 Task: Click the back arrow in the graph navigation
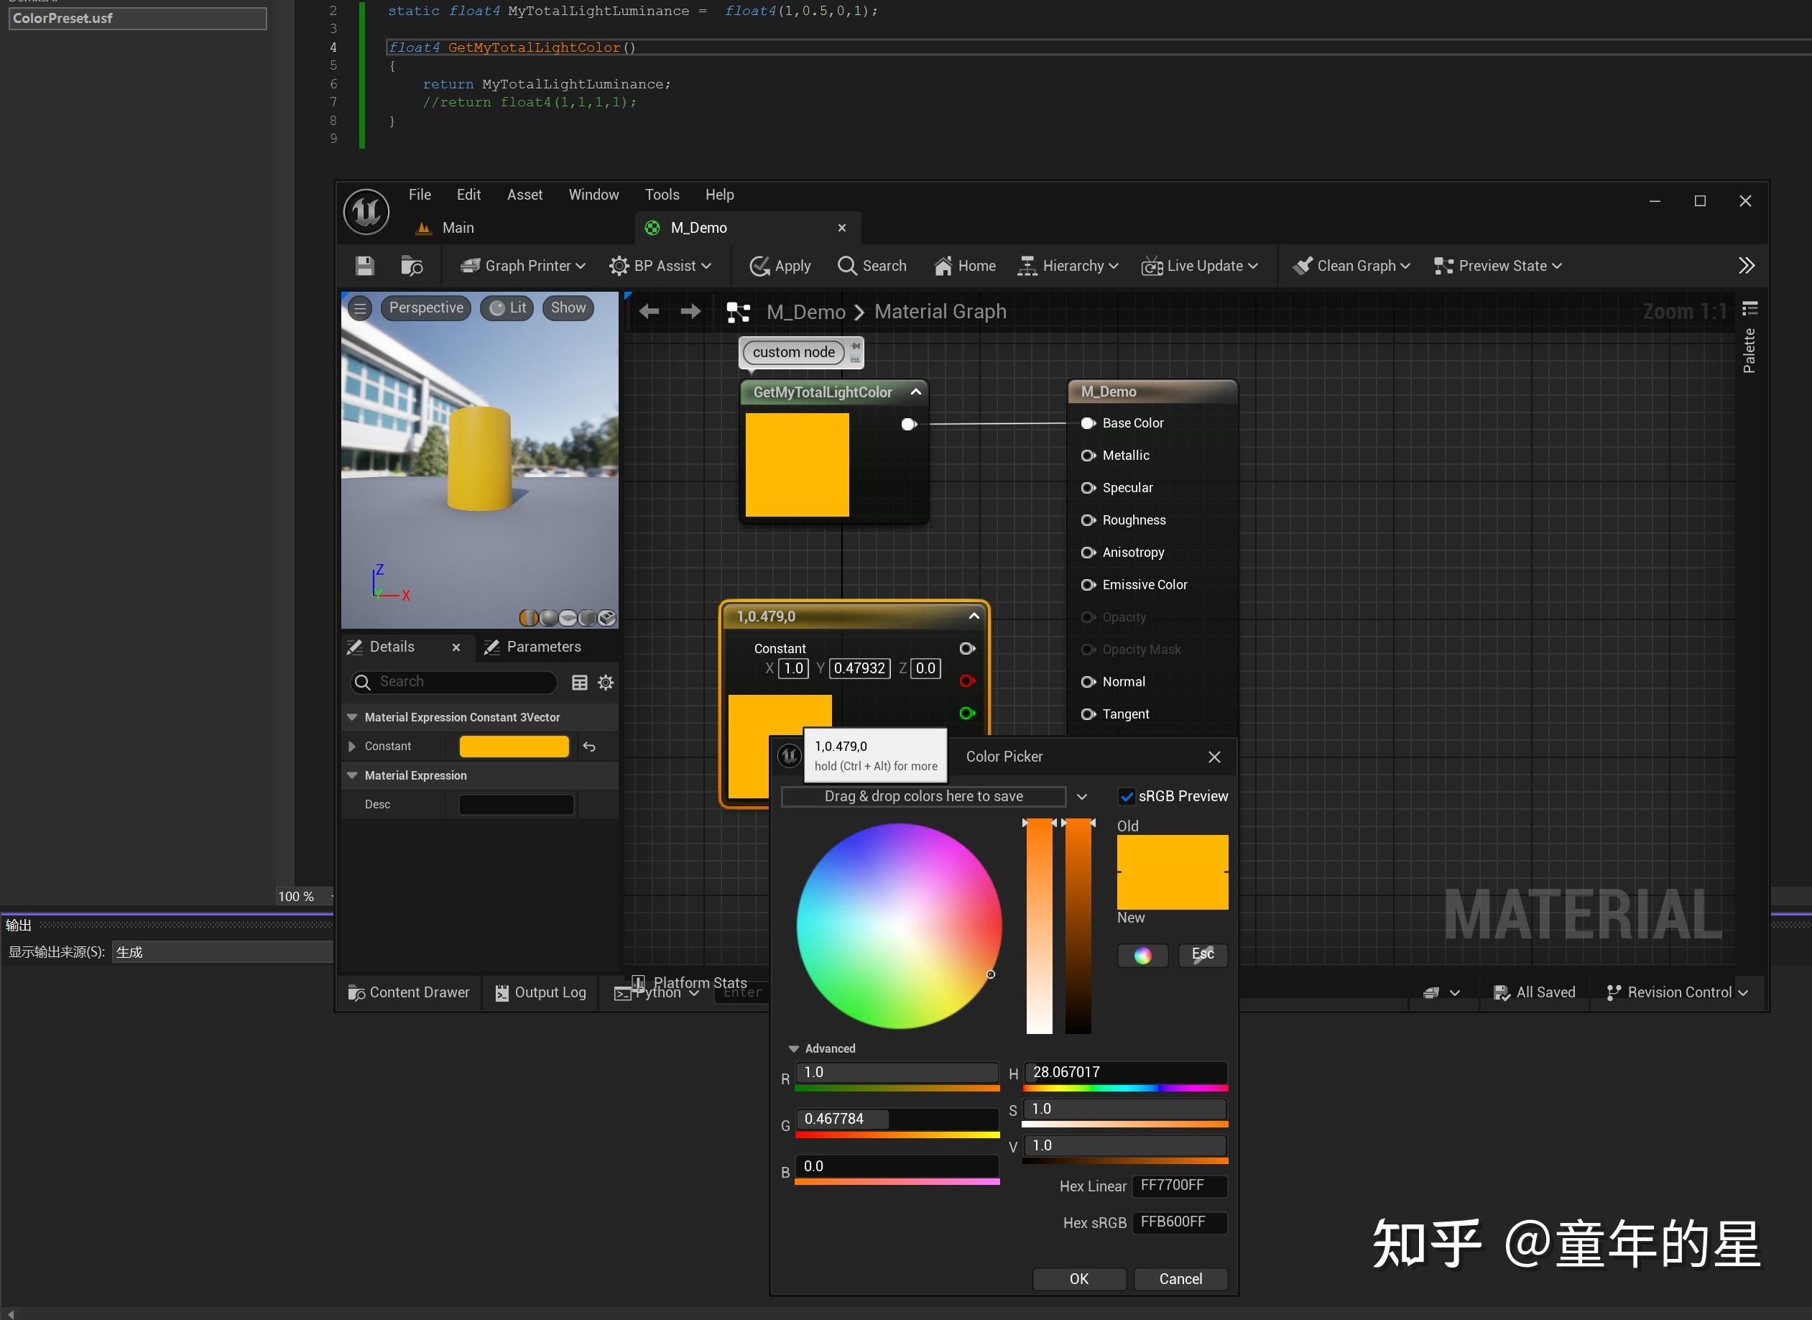pyautogui.click(x=649, y=312)
